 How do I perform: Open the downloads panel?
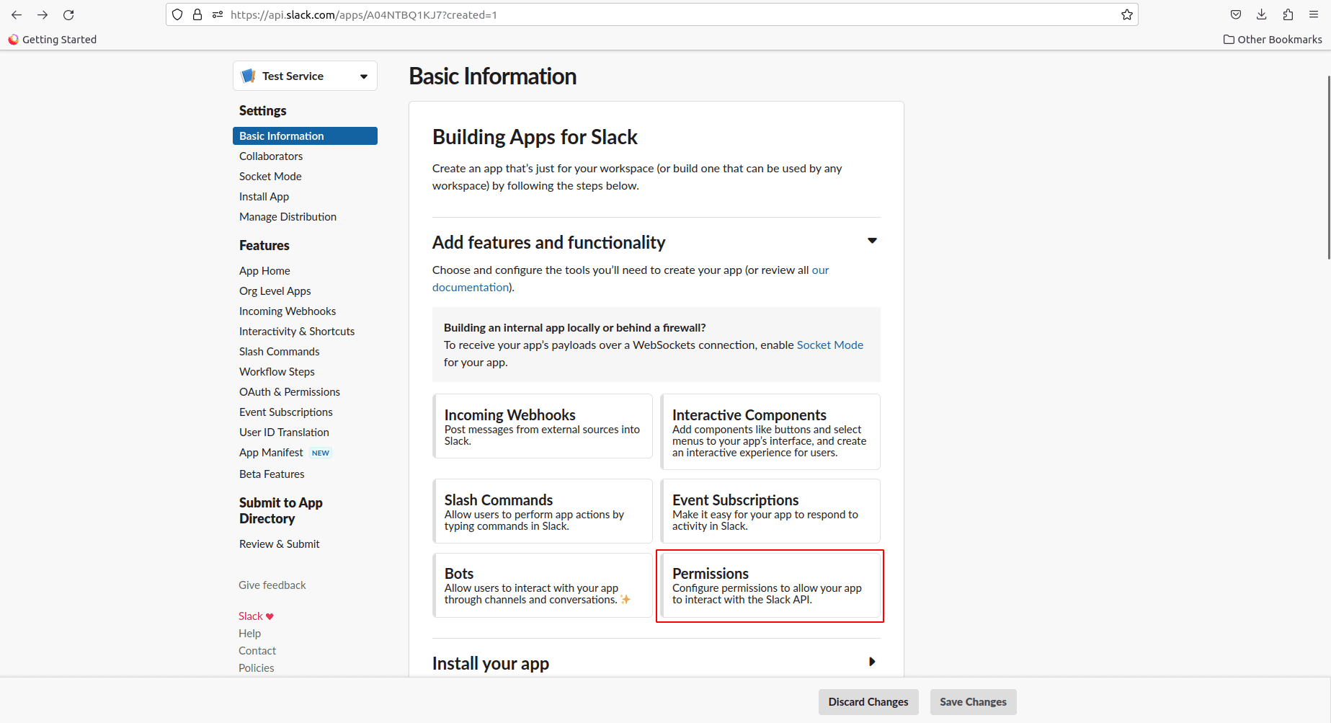[1262, 14]
